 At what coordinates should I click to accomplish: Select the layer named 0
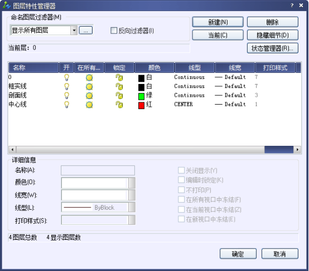tap(10, 77)
